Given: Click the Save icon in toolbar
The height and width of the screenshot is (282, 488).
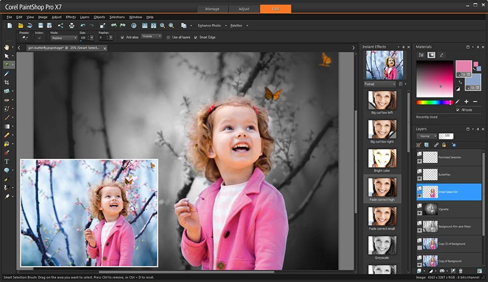Looking at the screenshot, I should coord(41,25).
